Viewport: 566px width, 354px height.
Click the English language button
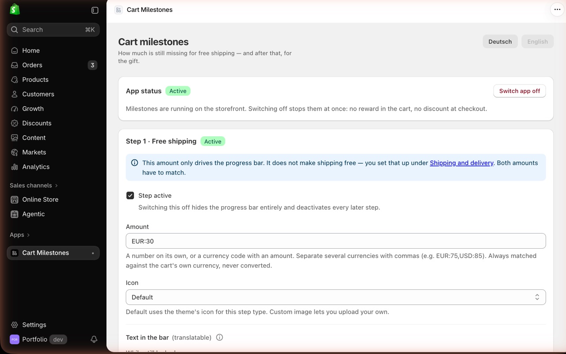tap(537, 42)
